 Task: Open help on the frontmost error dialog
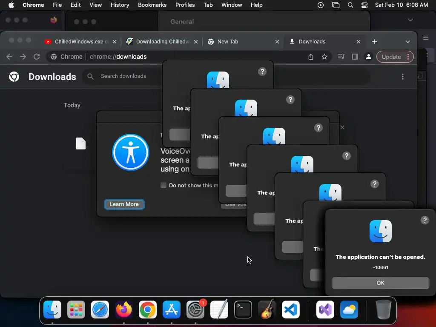pos(425,220)
